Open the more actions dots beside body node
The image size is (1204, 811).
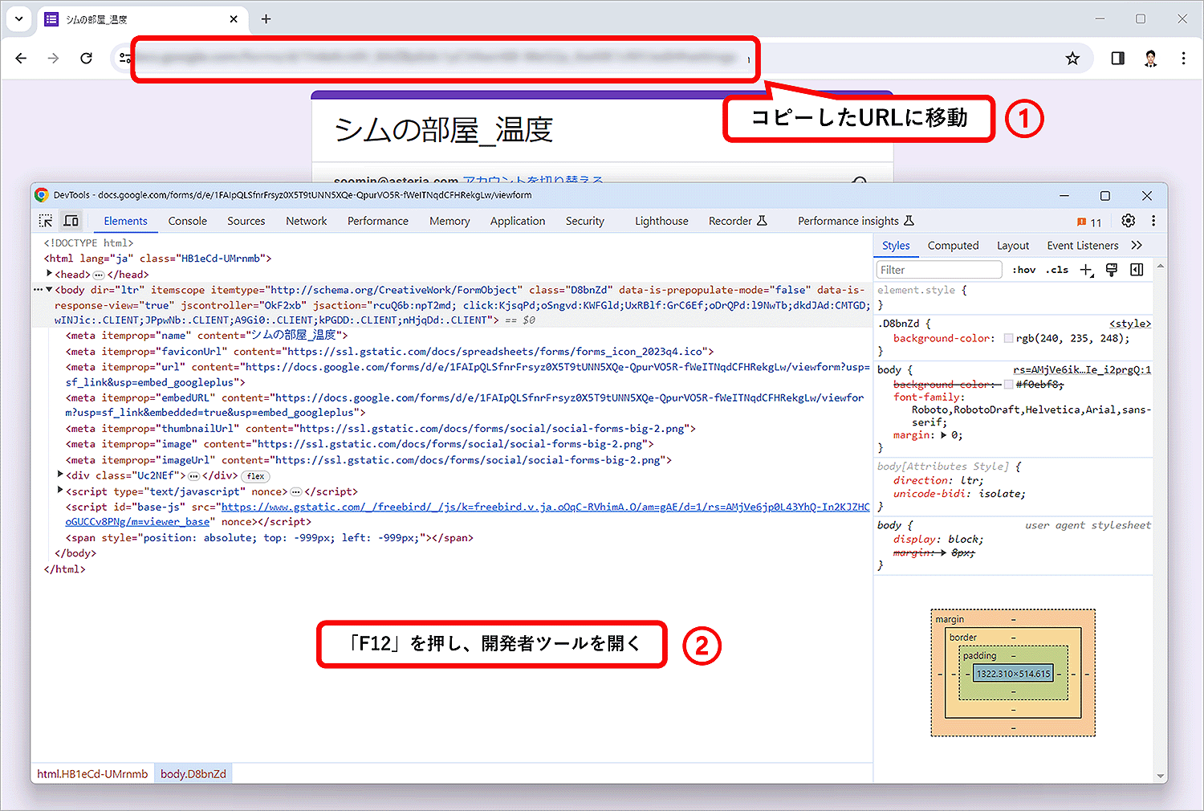coord(38,290)
